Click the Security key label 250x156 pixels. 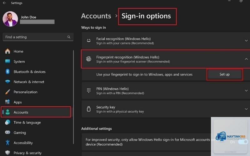pyautogui.click(x=106, y=107)
